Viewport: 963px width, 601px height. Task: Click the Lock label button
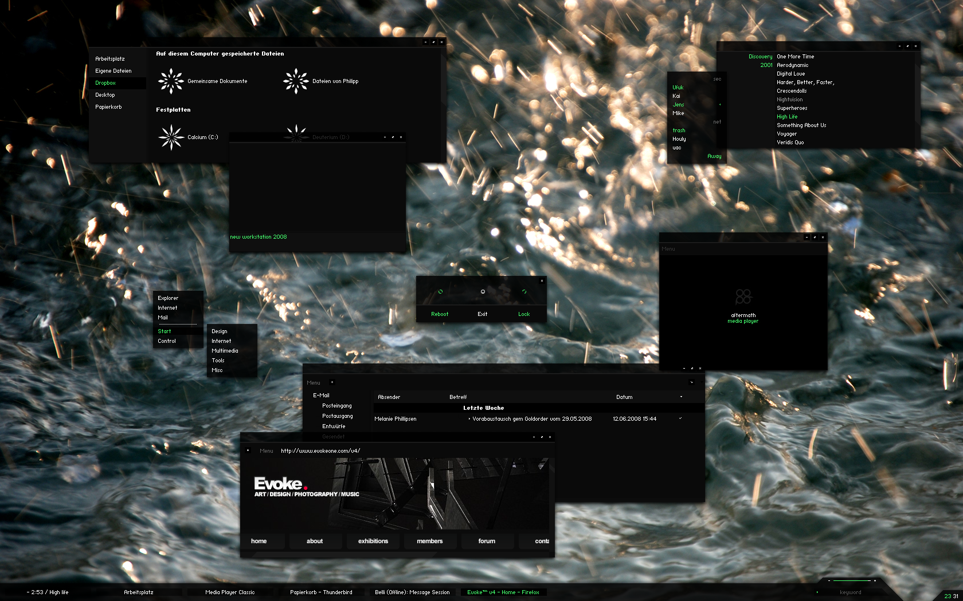[524, 314]
